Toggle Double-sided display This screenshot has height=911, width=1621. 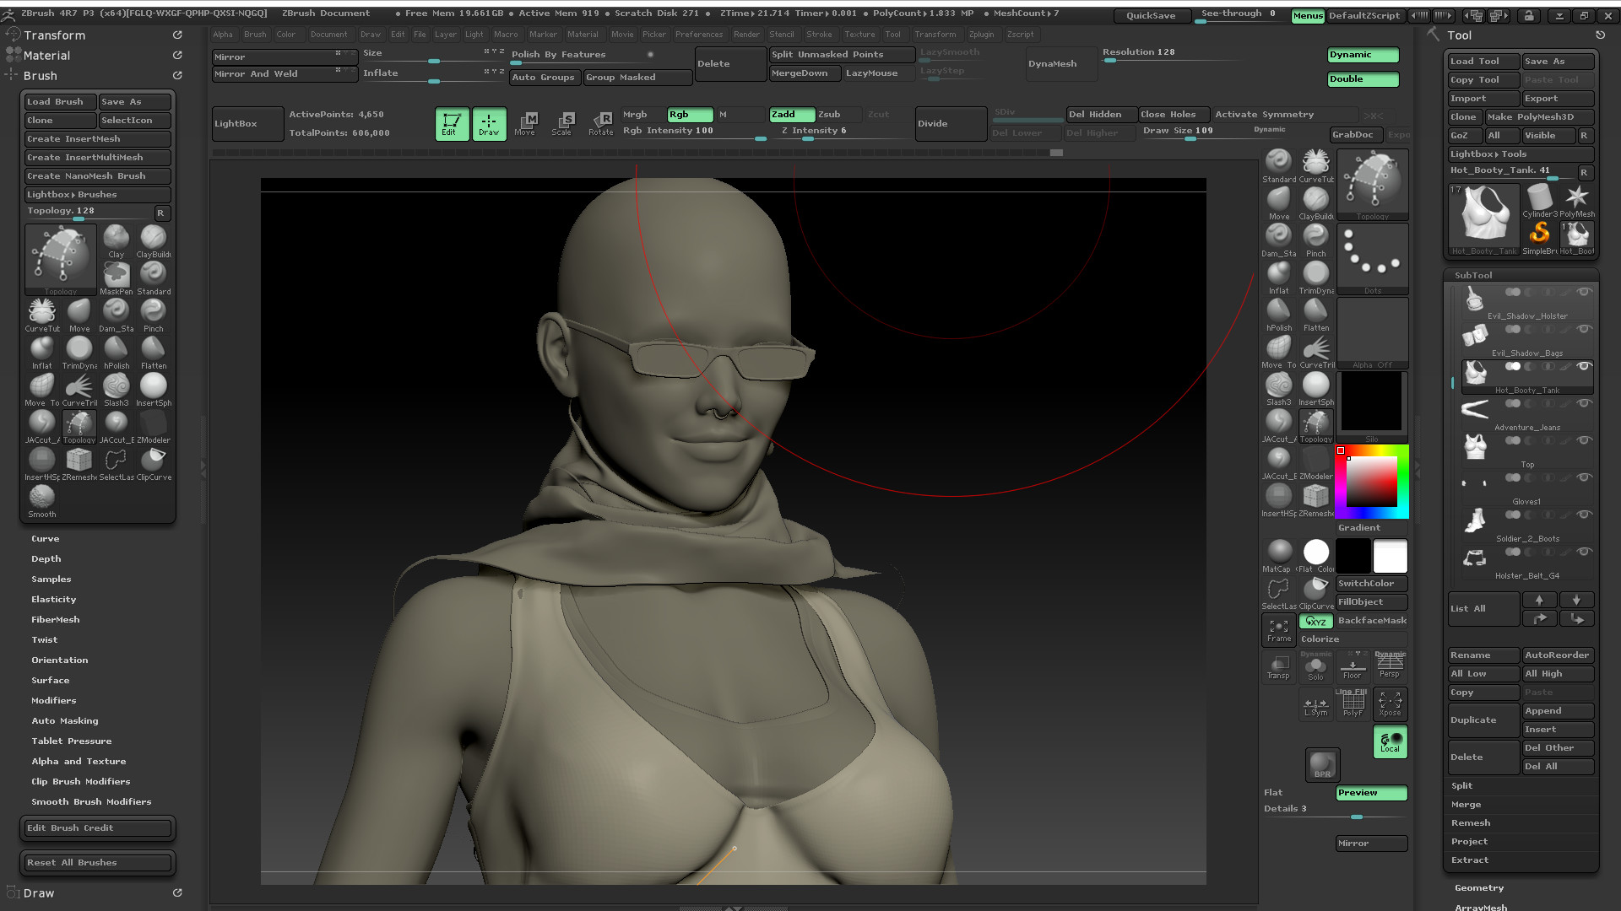tap(1363, 79)
